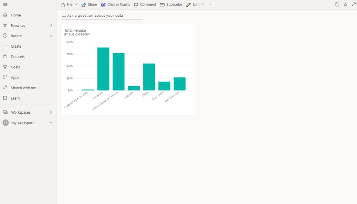Click the Recent clock icon
Viewport: 357px width, 204px height.
click(5, 36)
